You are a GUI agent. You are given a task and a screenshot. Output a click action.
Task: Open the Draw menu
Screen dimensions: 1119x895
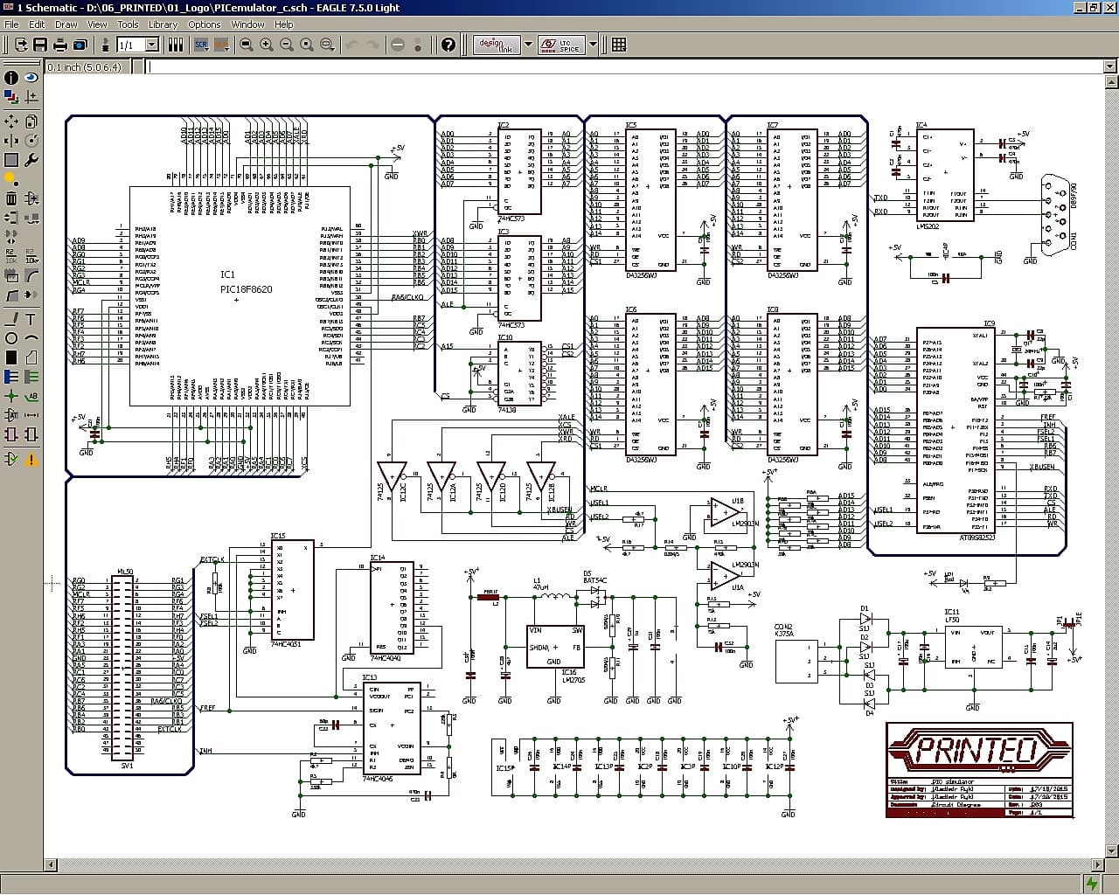[x=66, y=24]
